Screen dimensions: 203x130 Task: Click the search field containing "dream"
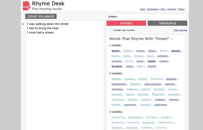point(147,16)
